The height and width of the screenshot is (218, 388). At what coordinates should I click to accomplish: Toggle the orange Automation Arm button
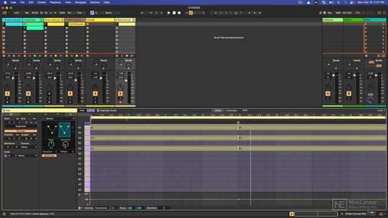click(x=191, y=13)
